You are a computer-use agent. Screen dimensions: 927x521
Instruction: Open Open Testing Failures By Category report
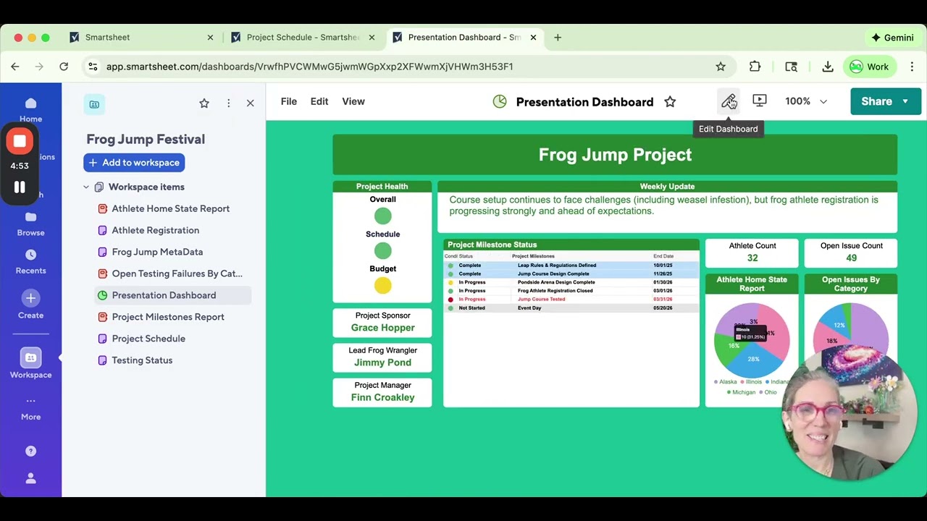[x=177, y=274]
